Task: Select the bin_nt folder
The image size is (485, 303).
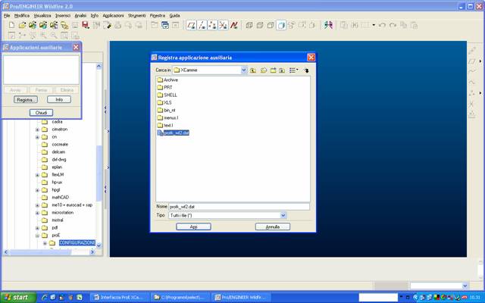Action: pyautogui.click(x=166, y=110)
